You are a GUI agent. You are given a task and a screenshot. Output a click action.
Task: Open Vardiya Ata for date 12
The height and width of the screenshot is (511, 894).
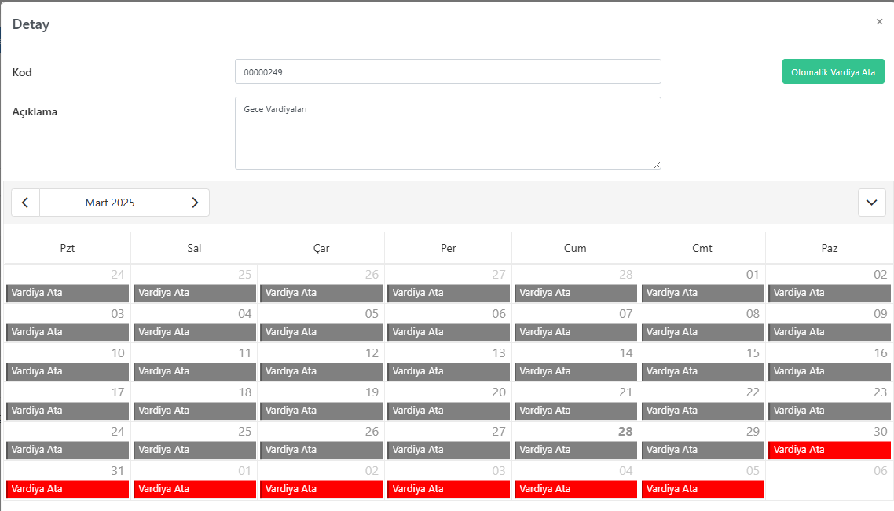[x=321, y=371]
